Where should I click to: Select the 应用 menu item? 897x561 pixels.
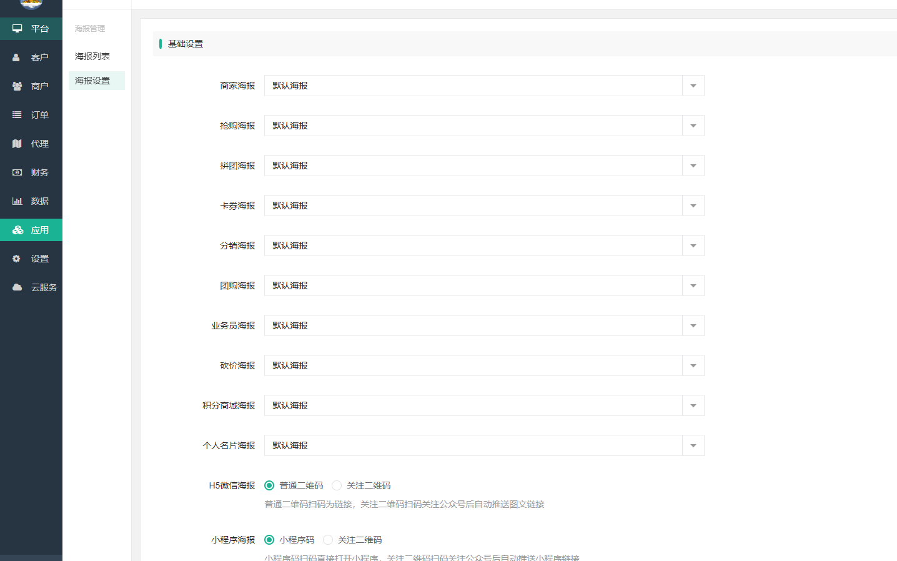31,230
